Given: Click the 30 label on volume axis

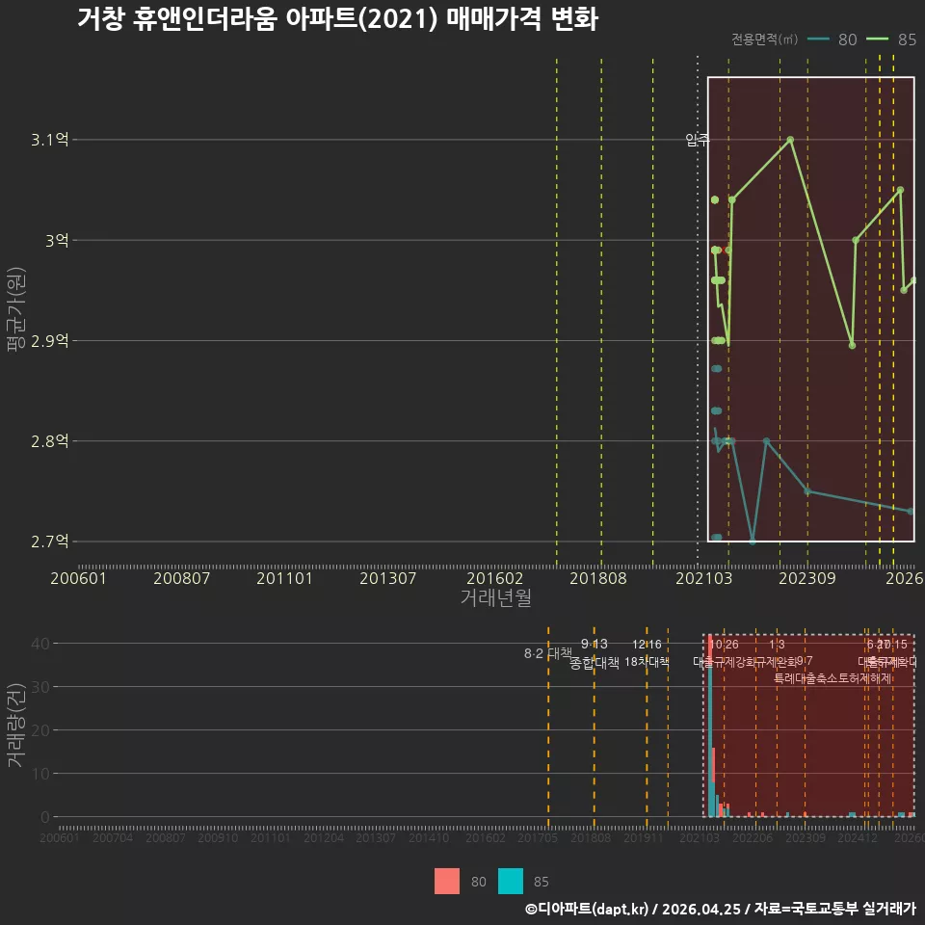Looking at the screenshot, I should click(40, 687).
